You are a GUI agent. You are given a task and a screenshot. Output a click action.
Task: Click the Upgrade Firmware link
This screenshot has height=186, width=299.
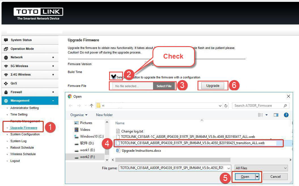[24, 128]
